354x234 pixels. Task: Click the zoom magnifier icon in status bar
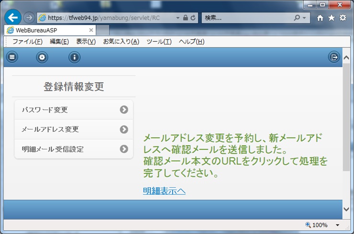point(308,225)
